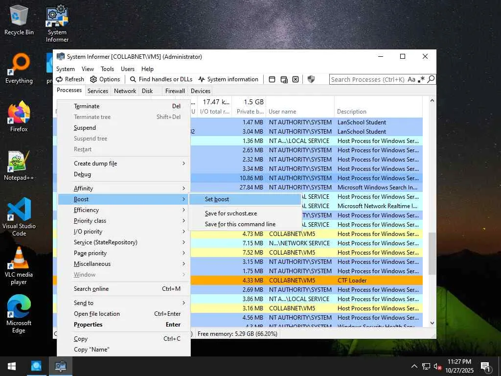Open the Windows Start menu
Image resolution: width=501 pixels, height=376 pixels.
tap(12, 366)
